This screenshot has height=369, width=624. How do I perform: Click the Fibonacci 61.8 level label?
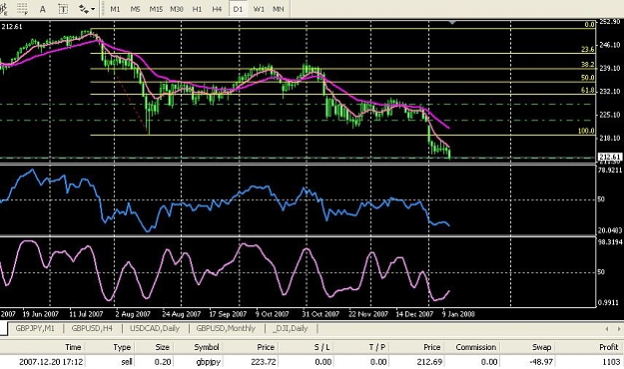tap(588, 91)
